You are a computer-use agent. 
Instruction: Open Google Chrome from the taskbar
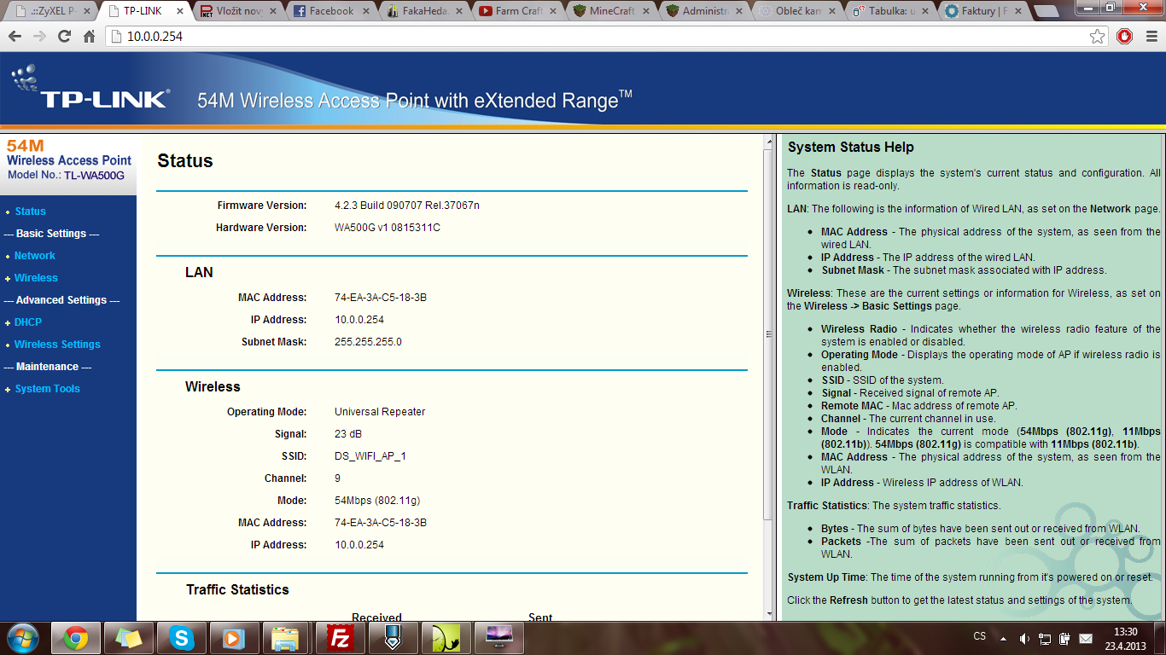[x=76, y=637]
